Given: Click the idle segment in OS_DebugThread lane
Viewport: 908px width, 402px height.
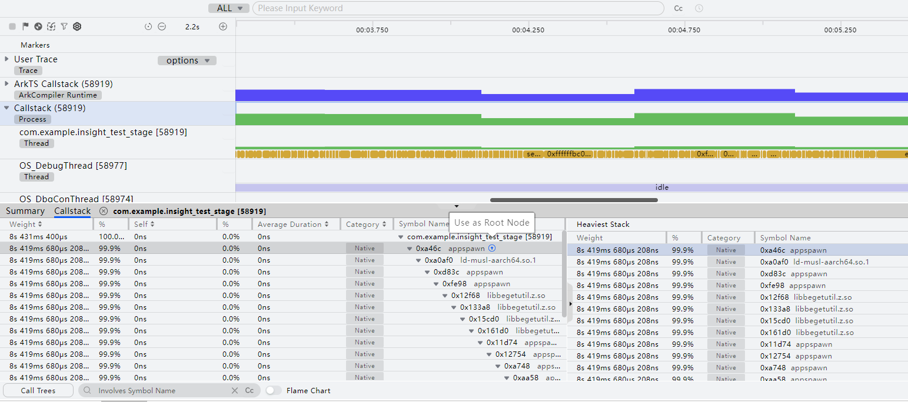Looking at the screenshot, I should pos(571,187).
